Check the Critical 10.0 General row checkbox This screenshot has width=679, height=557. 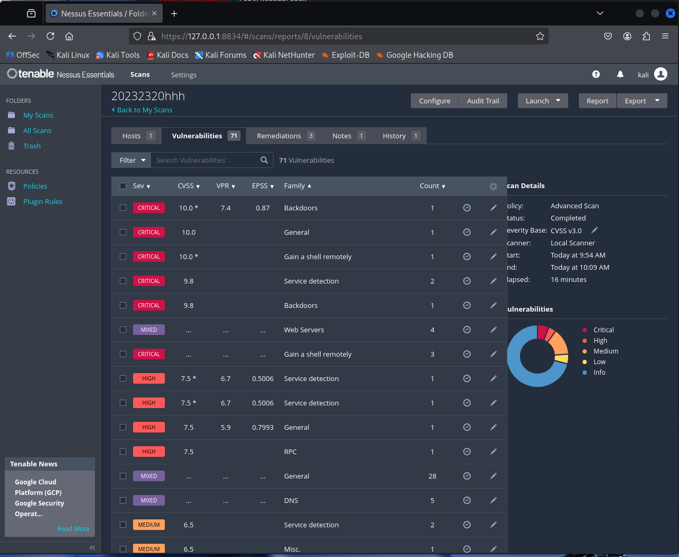tap(123, 232)
